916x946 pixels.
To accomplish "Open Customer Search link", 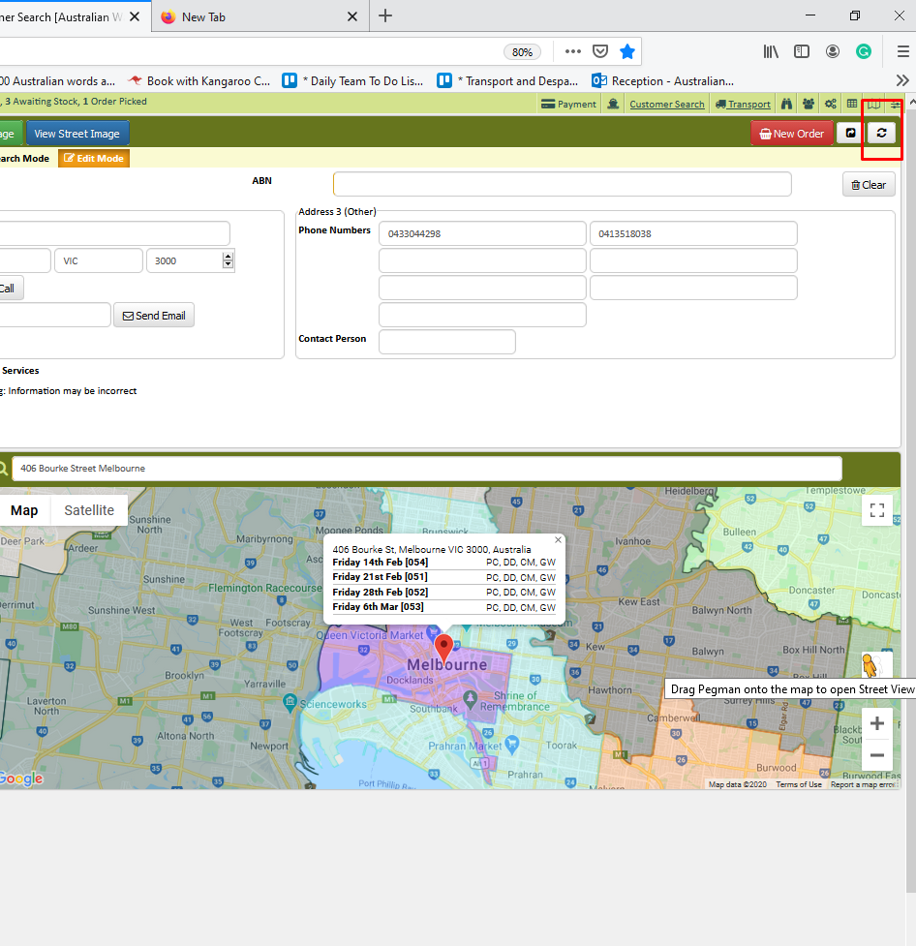I will pyautogui.click(x=667, y=105).
